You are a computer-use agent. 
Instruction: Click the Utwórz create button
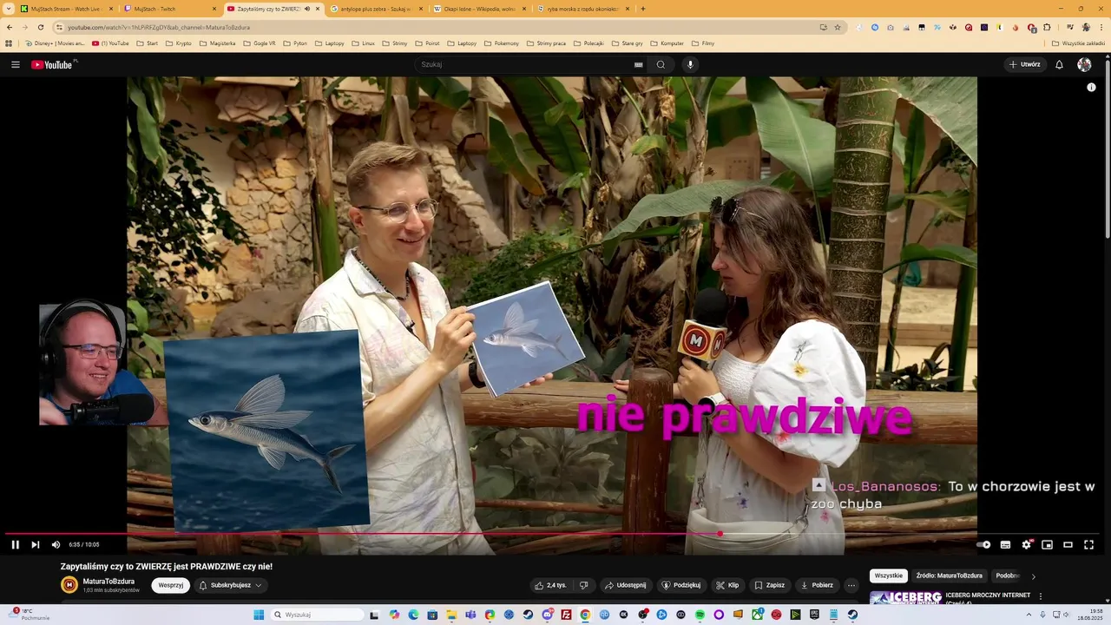(x=1024, y=64)
